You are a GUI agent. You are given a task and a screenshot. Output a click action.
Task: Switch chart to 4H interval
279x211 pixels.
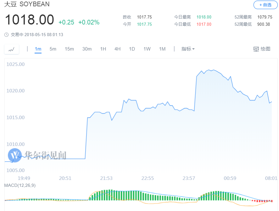pos(117,49)
